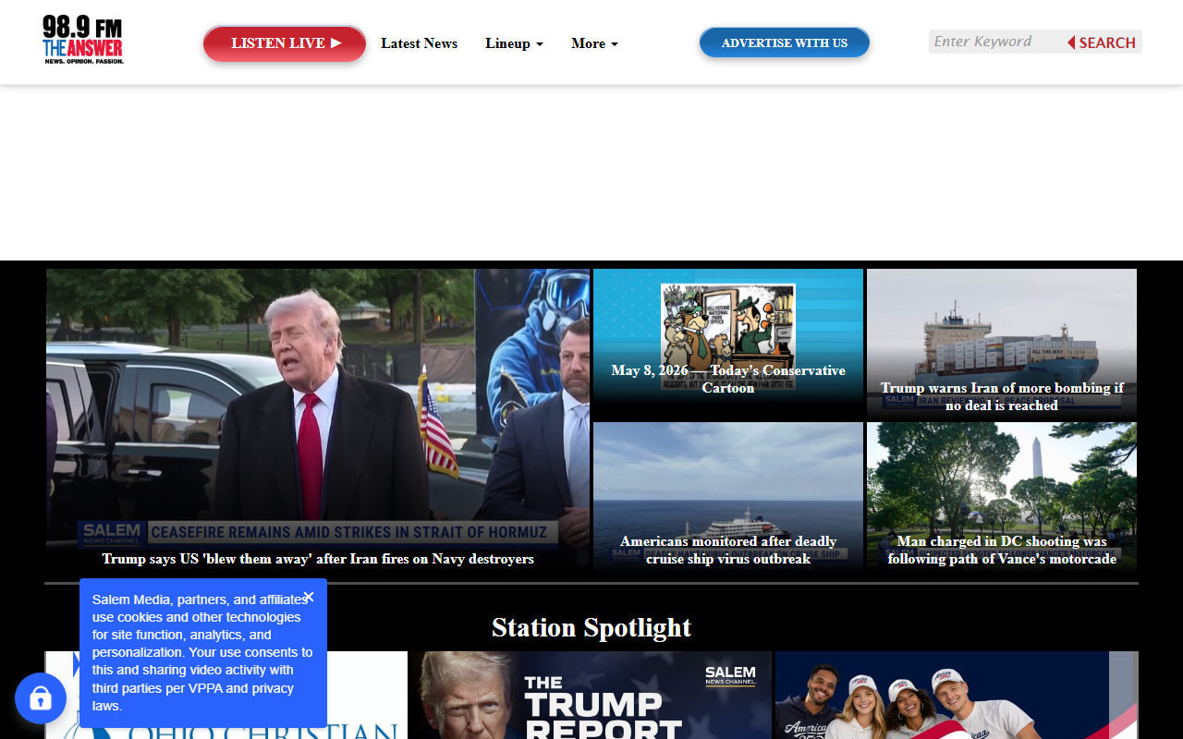The image size is (1183, 739).
Task: Click the 98.9 FM The Answer logo
Action: (x=83, y=41)
